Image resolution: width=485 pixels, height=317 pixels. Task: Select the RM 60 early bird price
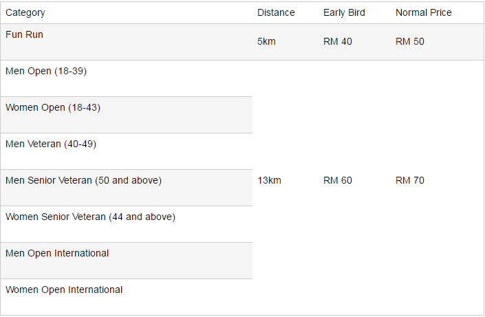337,180
